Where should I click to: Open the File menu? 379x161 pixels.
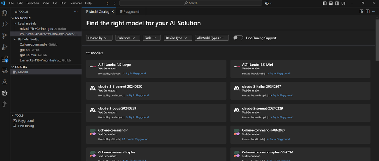(11, 3)
